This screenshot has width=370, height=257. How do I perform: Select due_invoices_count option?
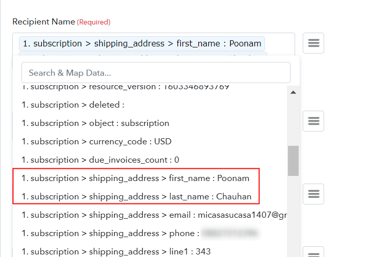coord(100,160)
